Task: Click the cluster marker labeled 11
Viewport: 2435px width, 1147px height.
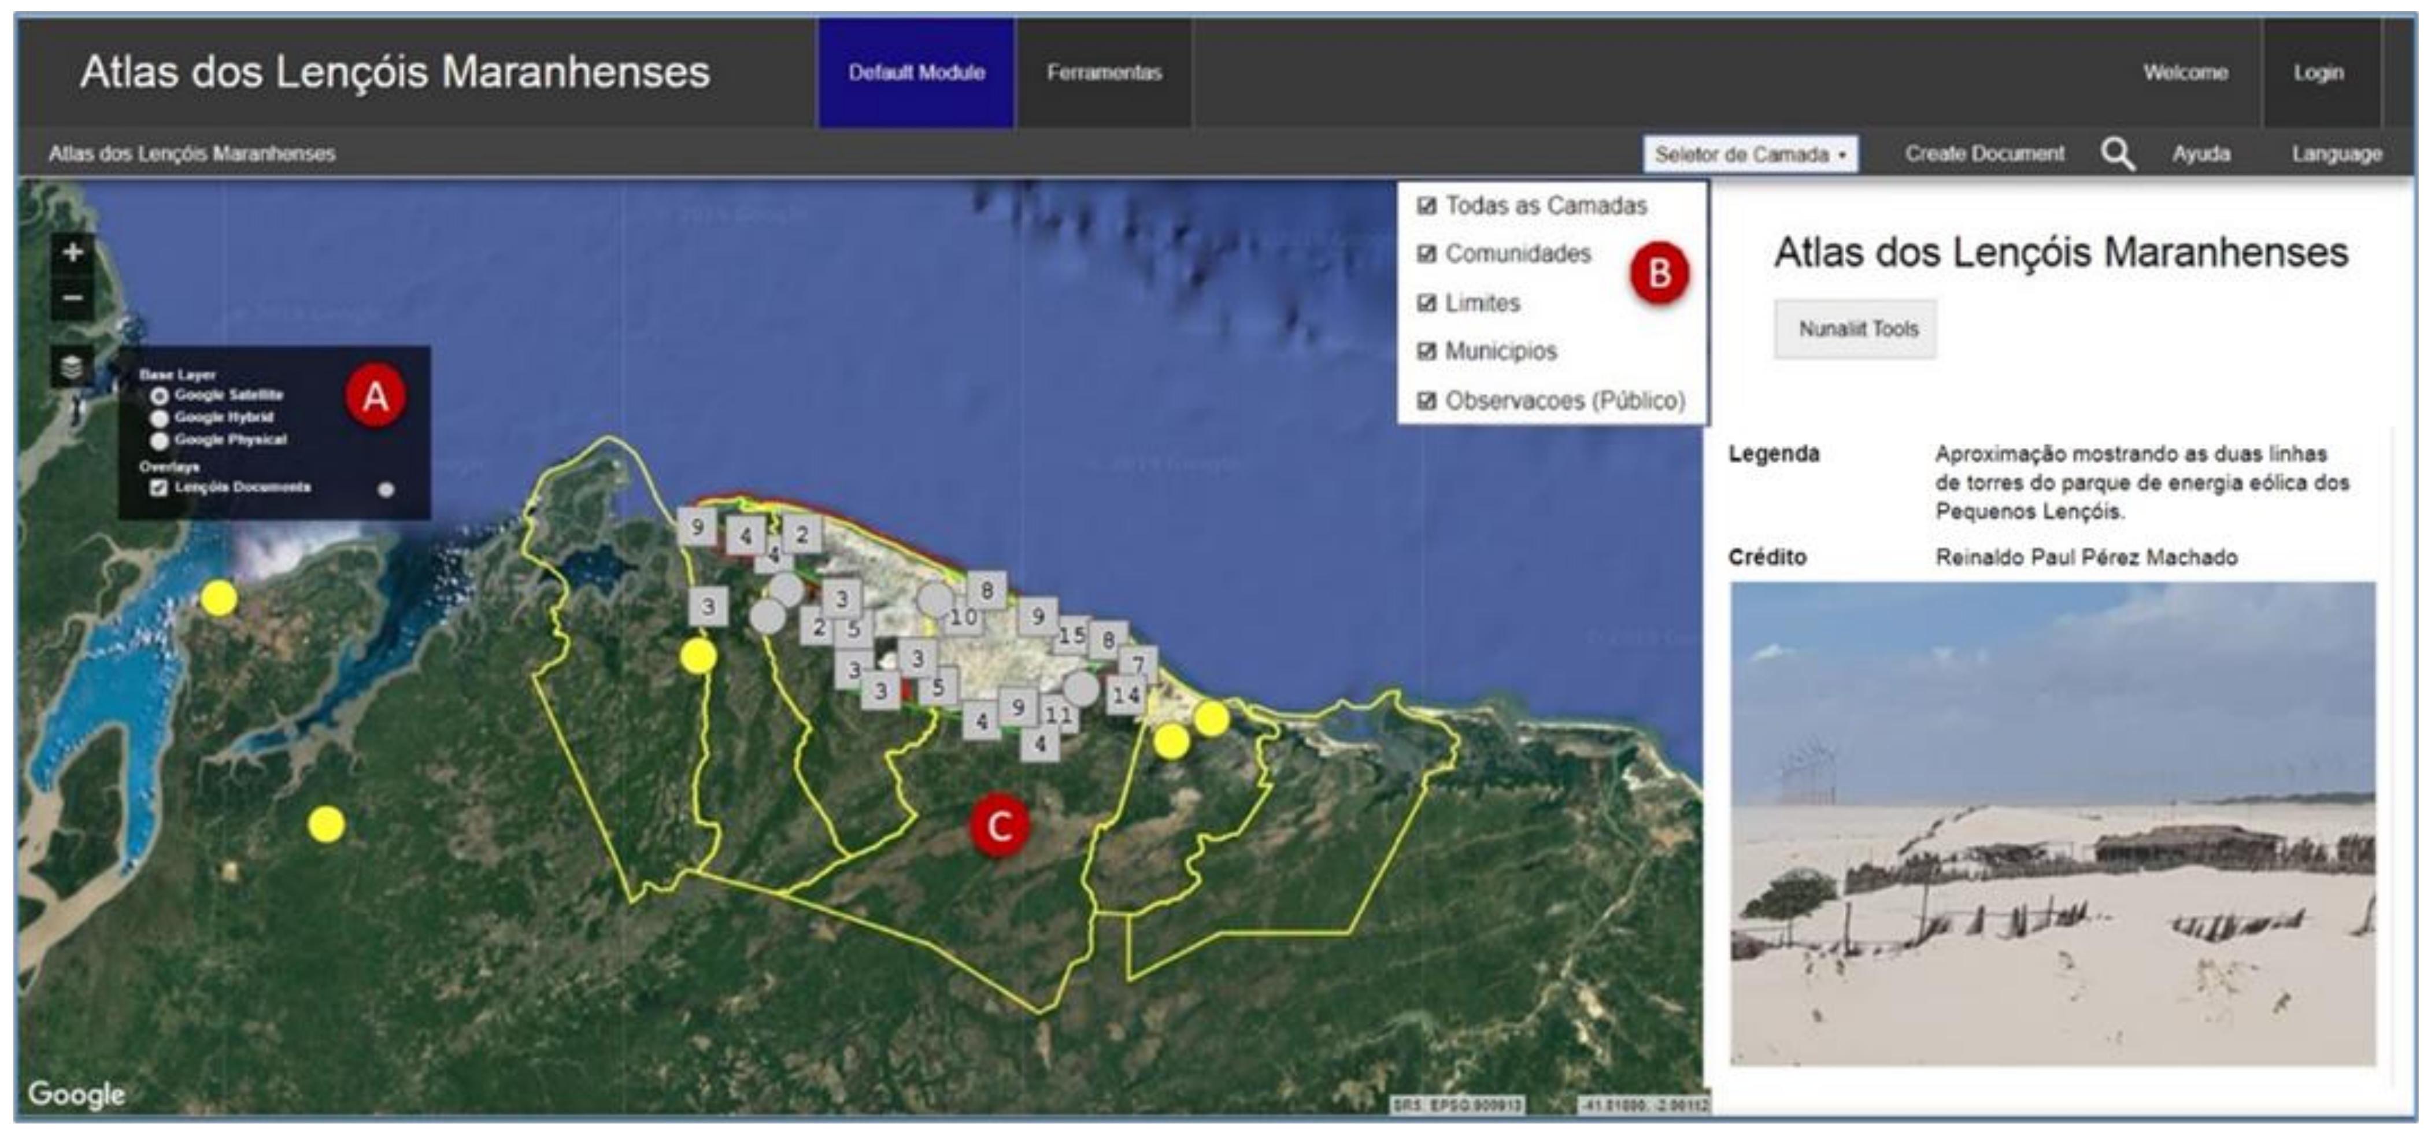Action: [1059, 715]
